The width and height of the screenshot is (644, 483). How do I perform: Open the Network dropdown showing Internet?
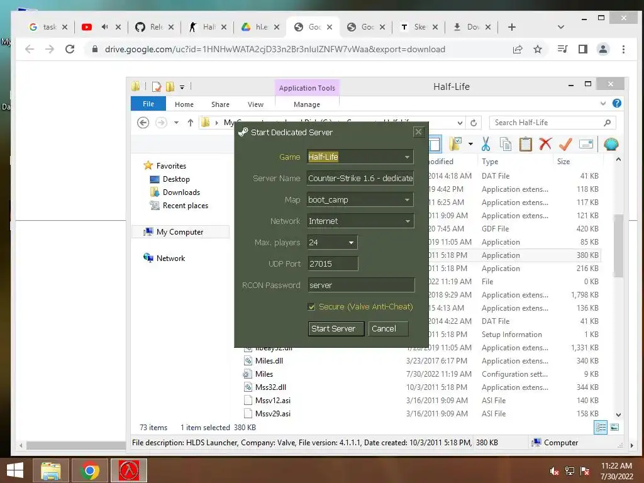tap(407, 221)
